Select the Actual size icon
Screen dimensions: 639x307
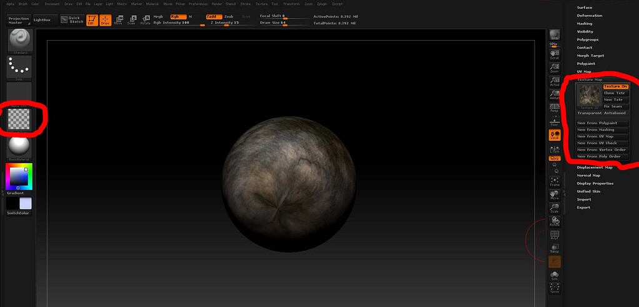point(554,82)
